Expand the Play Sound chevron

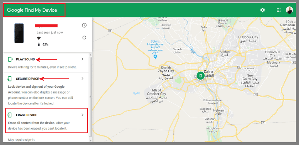pyautogui.click(x=83, y=59)
